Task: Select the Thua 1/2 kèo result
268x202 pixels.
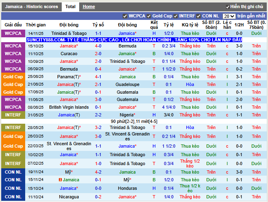Action: click(190, 188)
